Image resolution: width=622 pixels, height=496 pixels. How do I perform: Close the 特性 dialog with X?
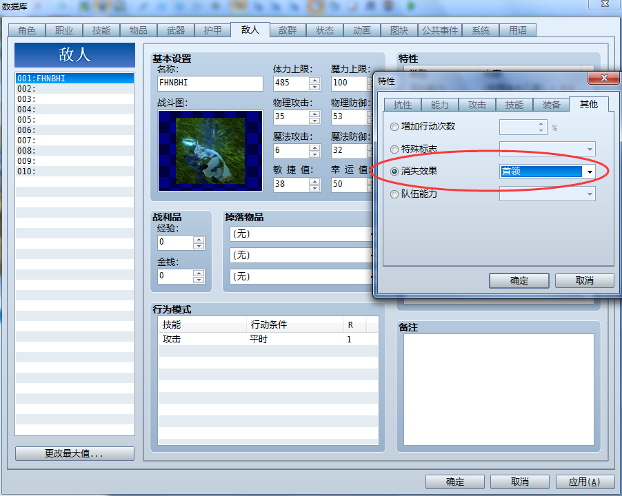pyautogui.click(x=604, y=78)
